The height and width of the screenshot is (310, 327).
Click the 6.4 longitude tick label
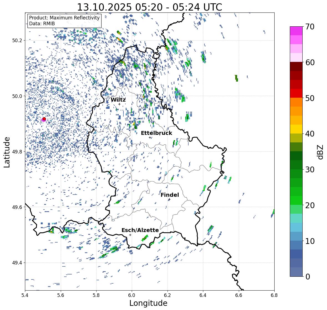click(203, 295)
